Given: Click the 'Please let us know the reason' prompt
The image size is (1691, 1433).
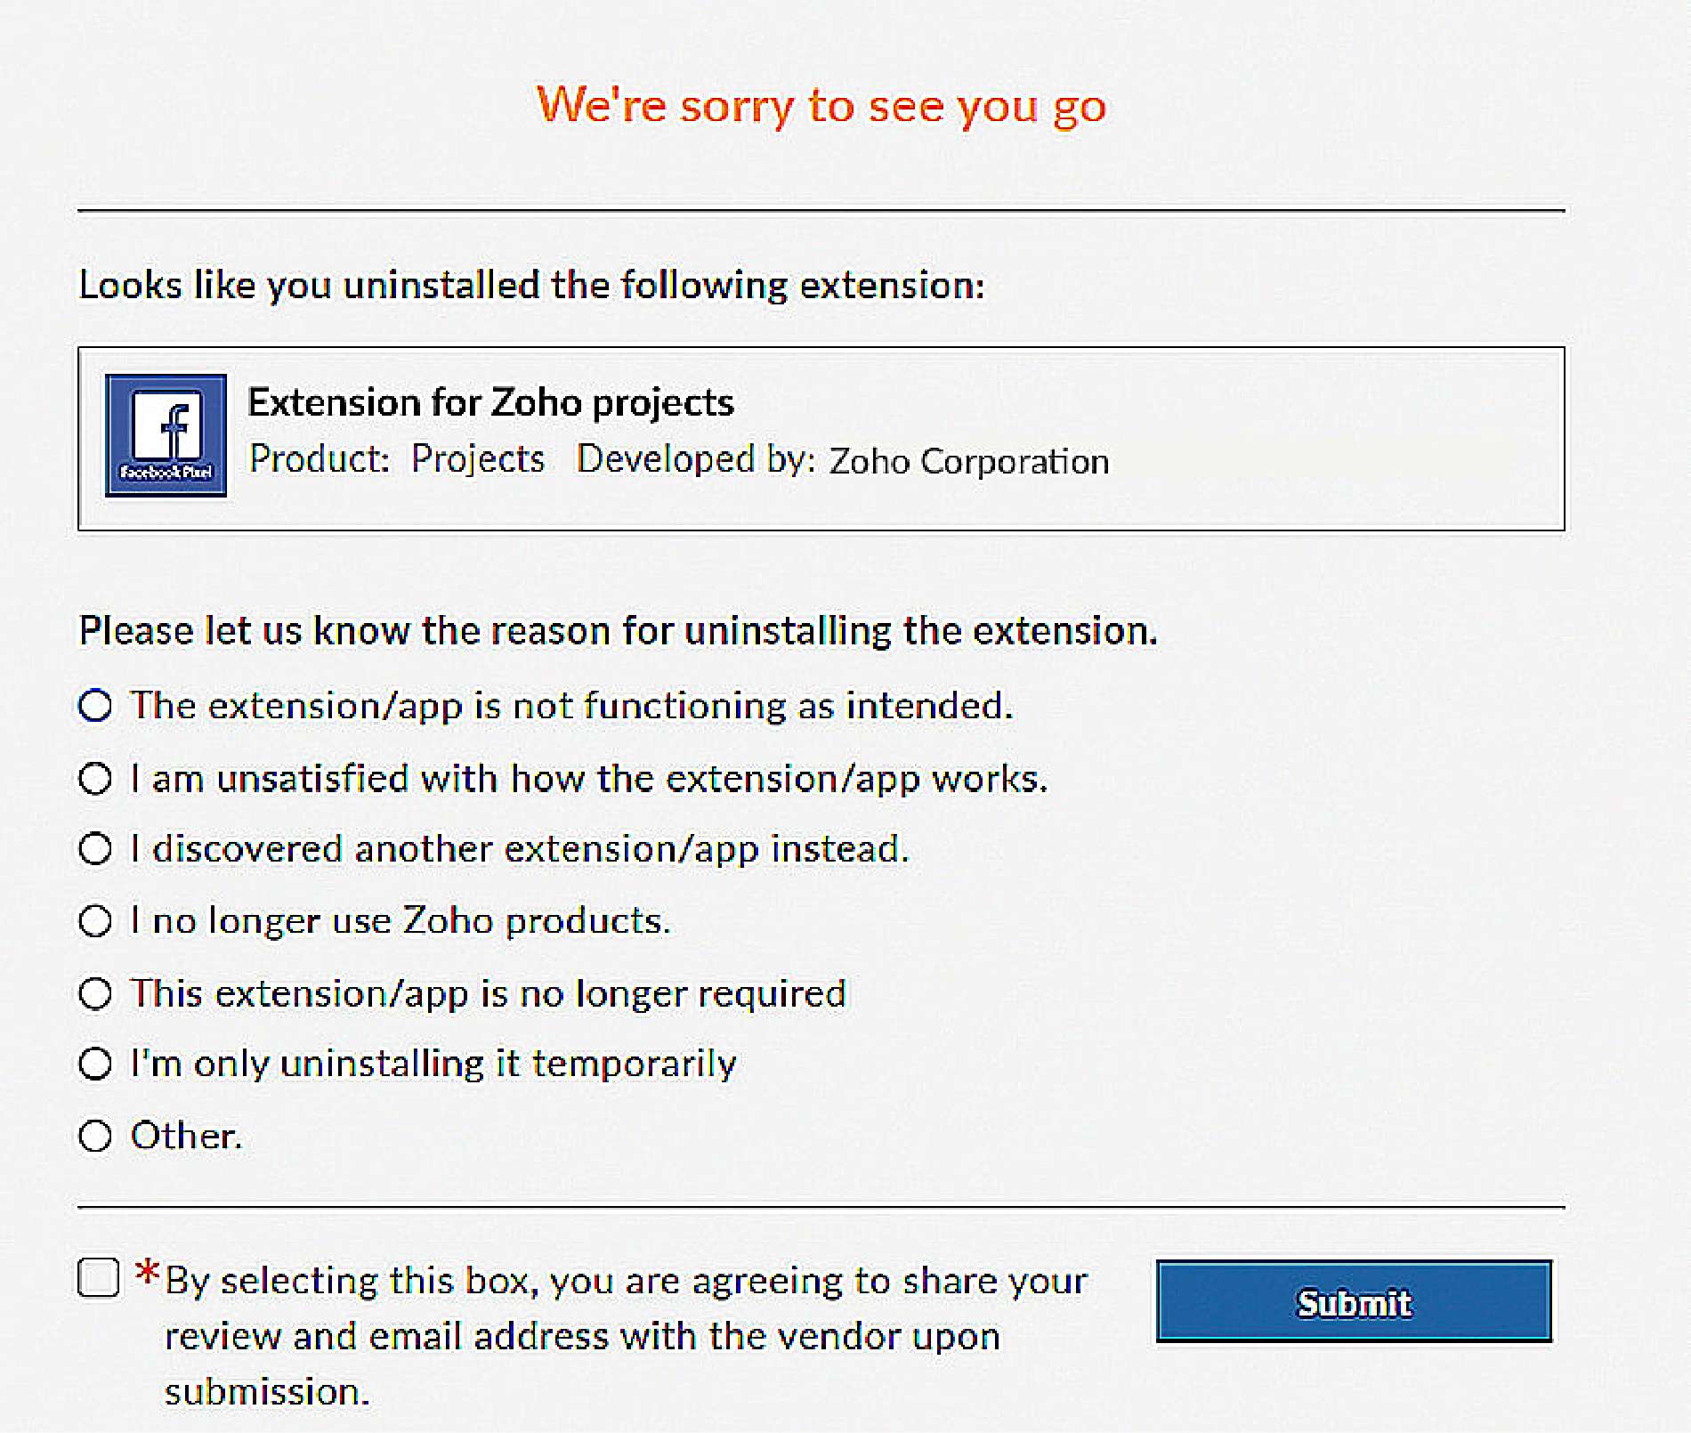Looking at the screenshot, I should pyautogui.click(x=618, y=631).
